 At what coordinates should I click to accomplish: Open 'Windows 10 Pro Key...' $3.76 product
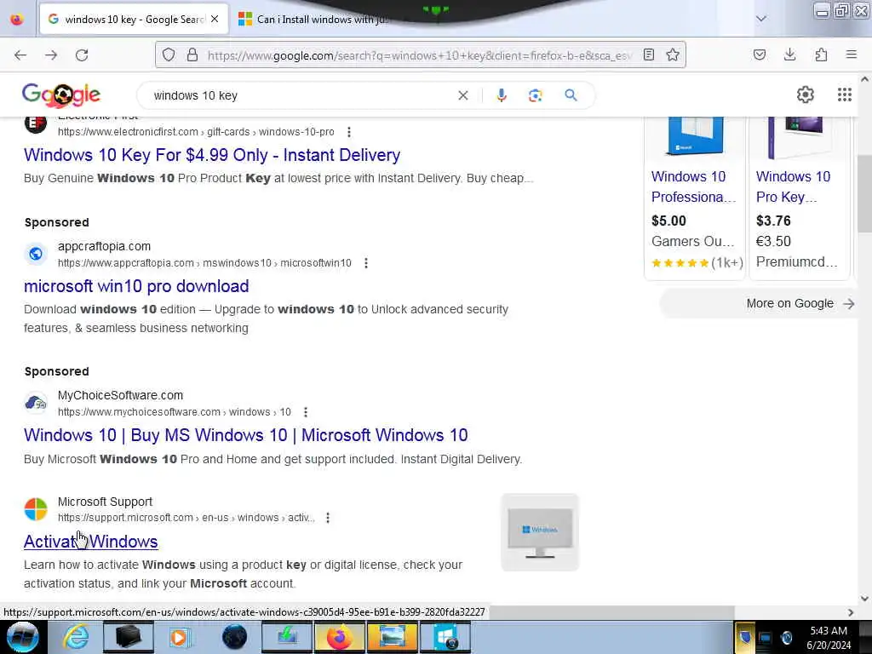point(793,186)
